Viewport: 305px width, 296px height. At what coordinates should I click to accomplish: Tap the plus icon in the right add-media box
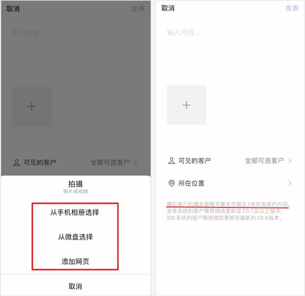click(x=186, y=105)
